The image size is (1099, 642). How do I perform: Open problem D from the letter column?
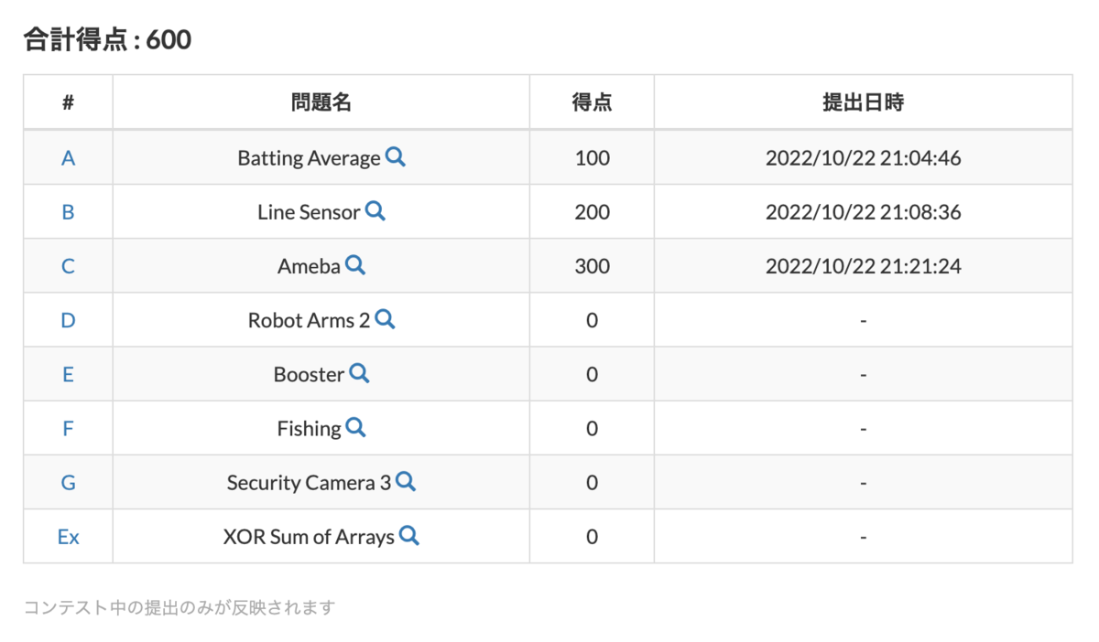(68, 320)
